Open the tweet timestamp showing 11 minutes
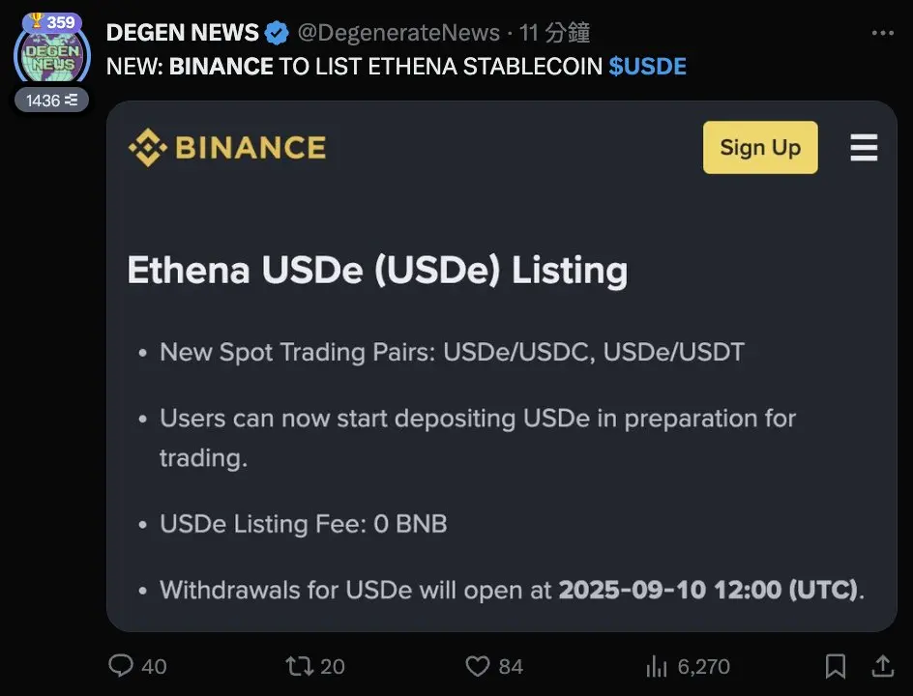Viewport: 913px width, 696px height. [x=554, y=33]
